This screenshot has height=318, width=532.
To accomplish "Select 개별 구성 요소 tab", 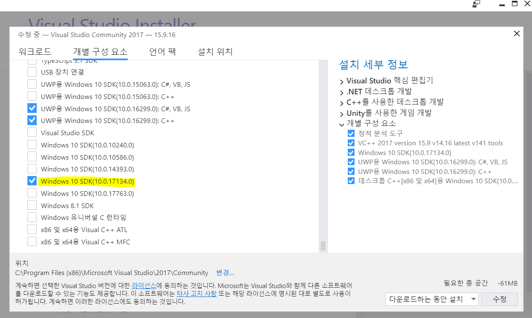I will [100, 52].
